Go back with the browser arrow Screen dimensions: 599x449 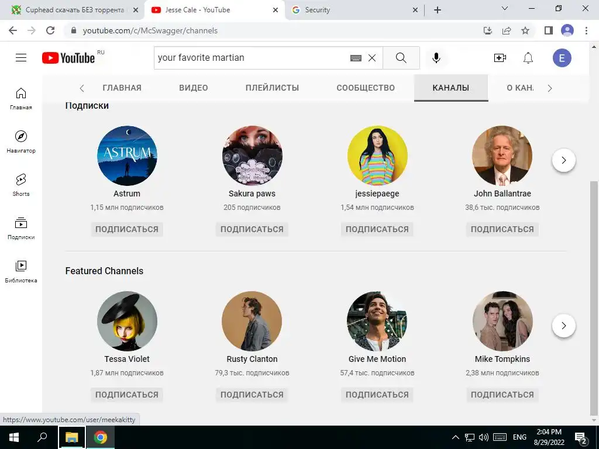click(x=13, y=30)
